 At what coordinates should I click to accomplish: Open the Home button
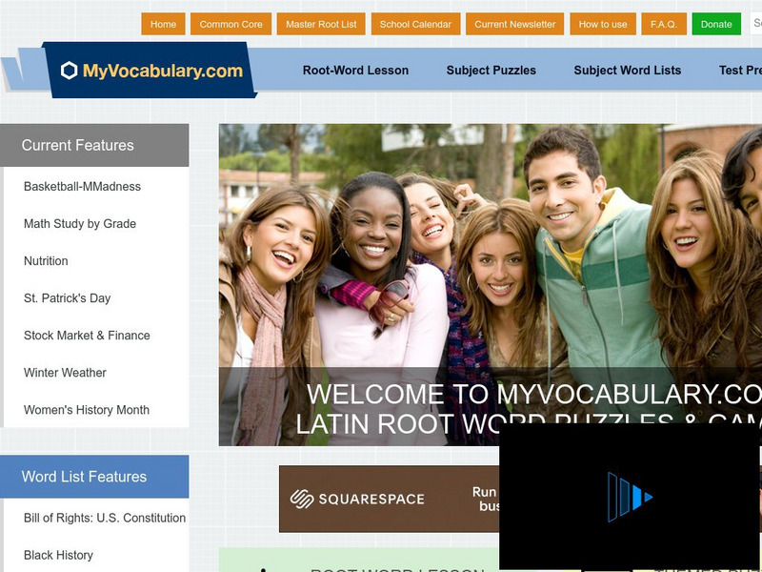163,24
